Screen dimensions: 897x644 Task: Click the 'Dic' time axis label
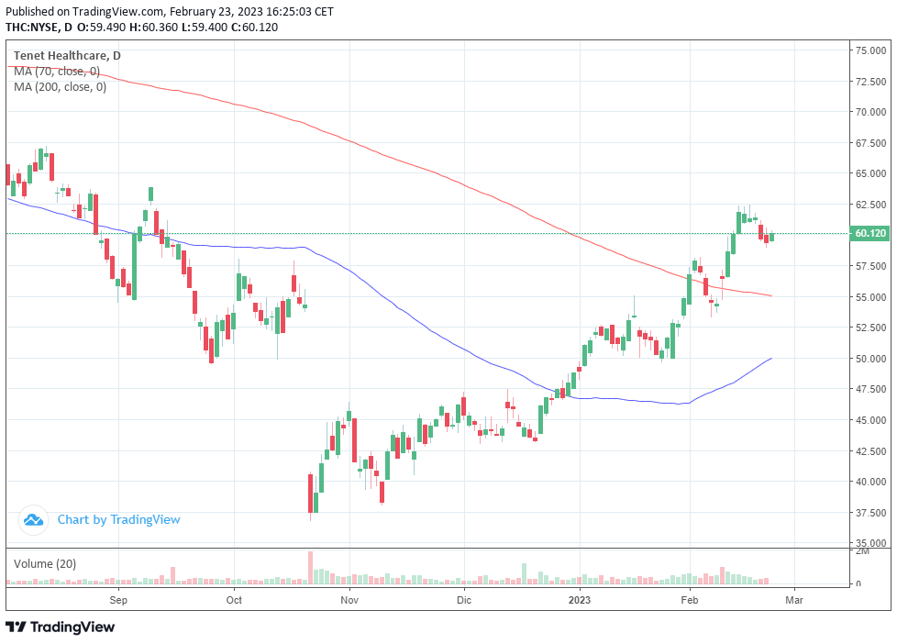[x=464, y=600]
